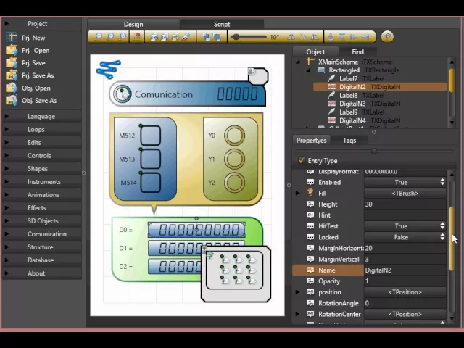Image resolution: width=464 pixels, height=348 pixels.
Task: Open the Find tab
Action: pyautogui.click(x=357, y=51)
